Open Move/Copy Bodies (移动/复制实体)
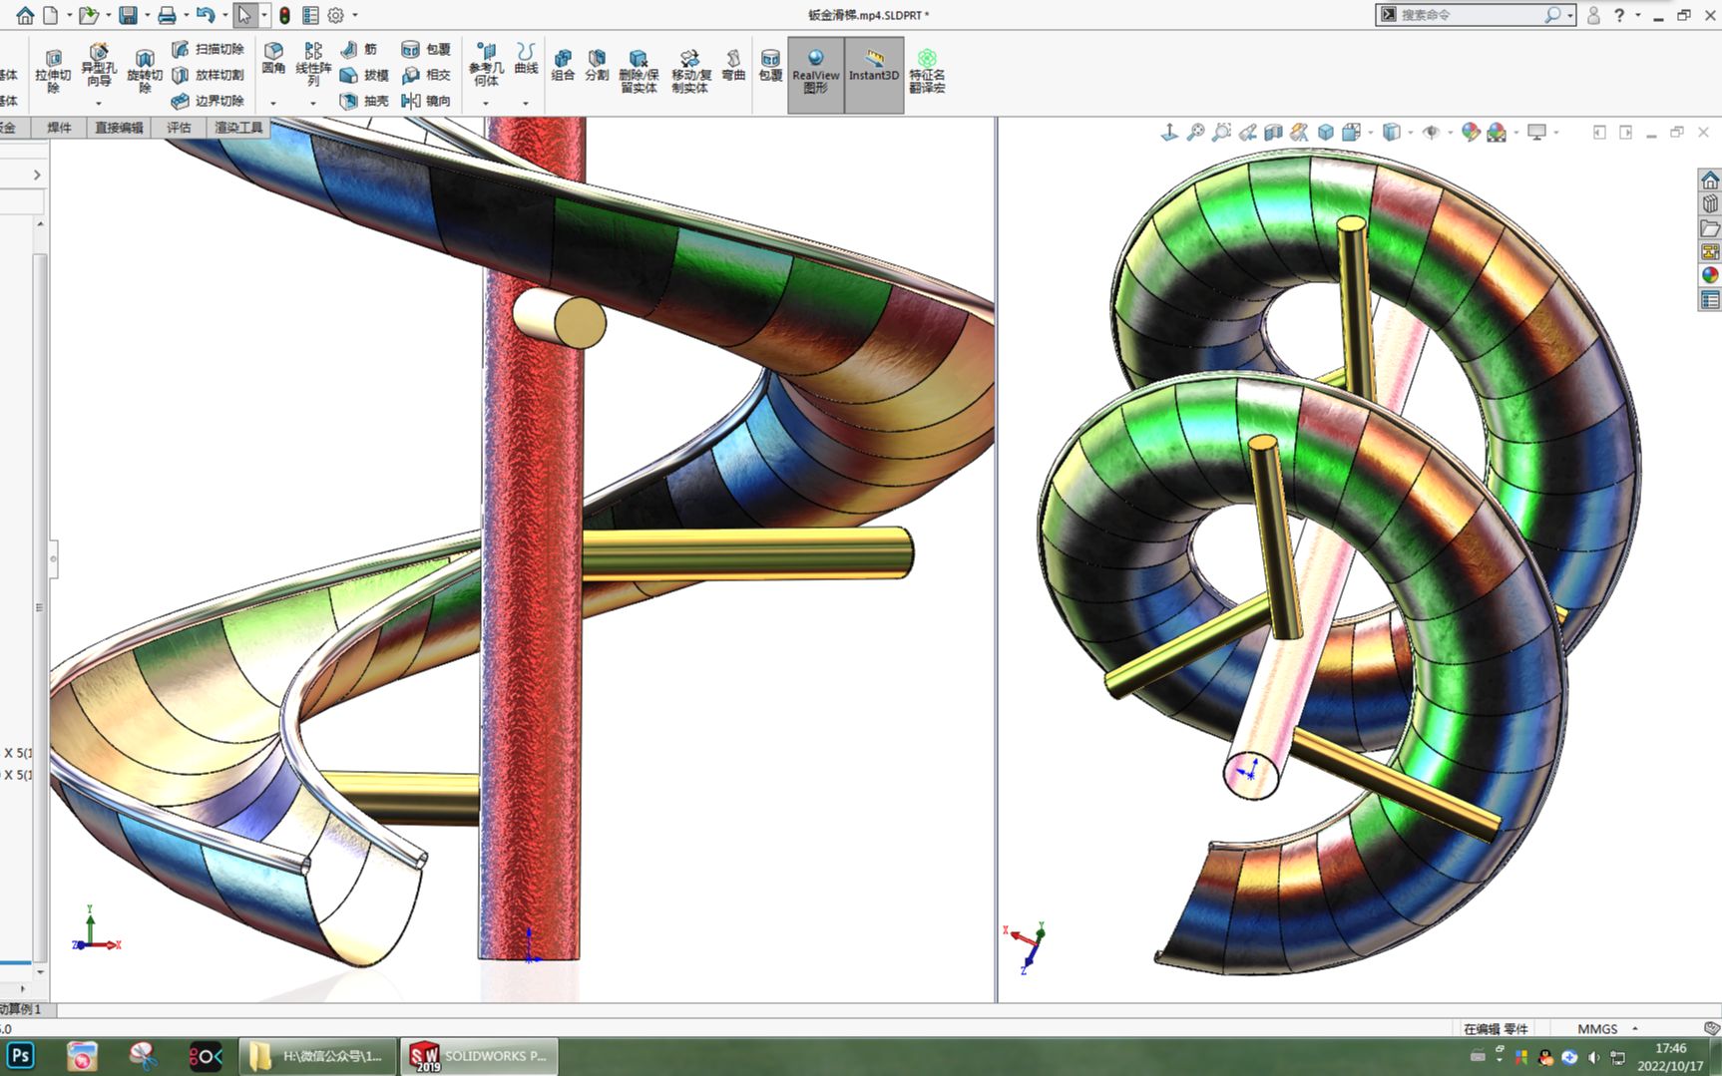Image resolution: width=1722 pixels, height=1076 pixels. tap(690, 70)
